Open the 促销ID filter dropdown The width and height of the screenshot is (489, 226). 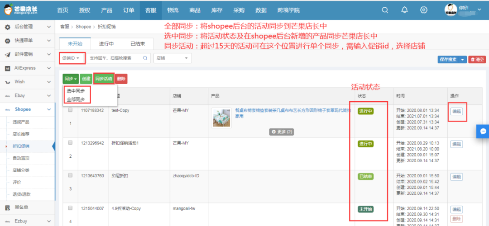72,58
